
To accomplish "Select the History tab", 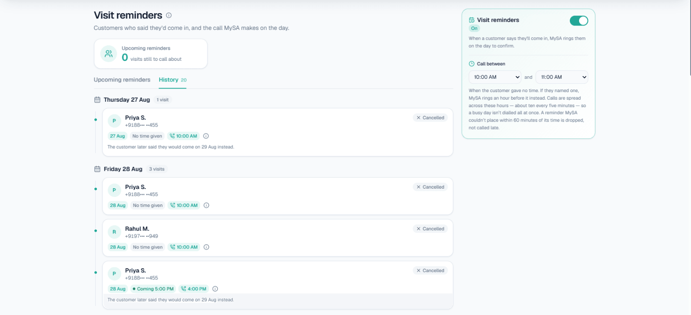I will click(x=172, y=80).
